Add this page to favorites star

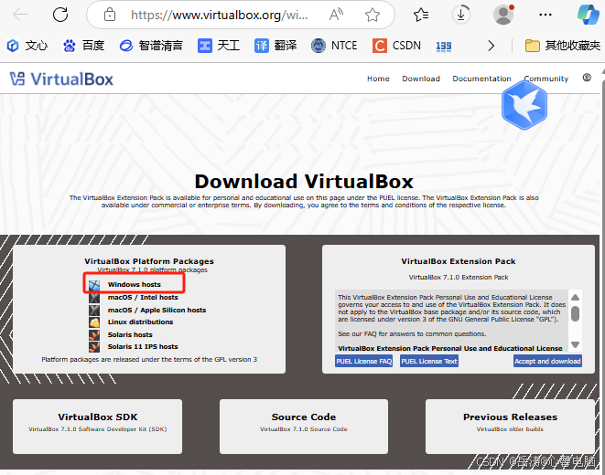(373, 15)
